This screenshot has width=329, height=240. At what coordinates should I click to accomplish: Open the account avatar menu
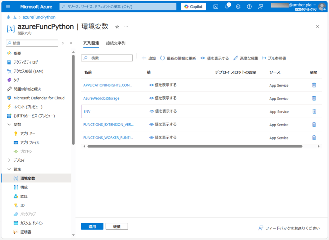(322, 7)
